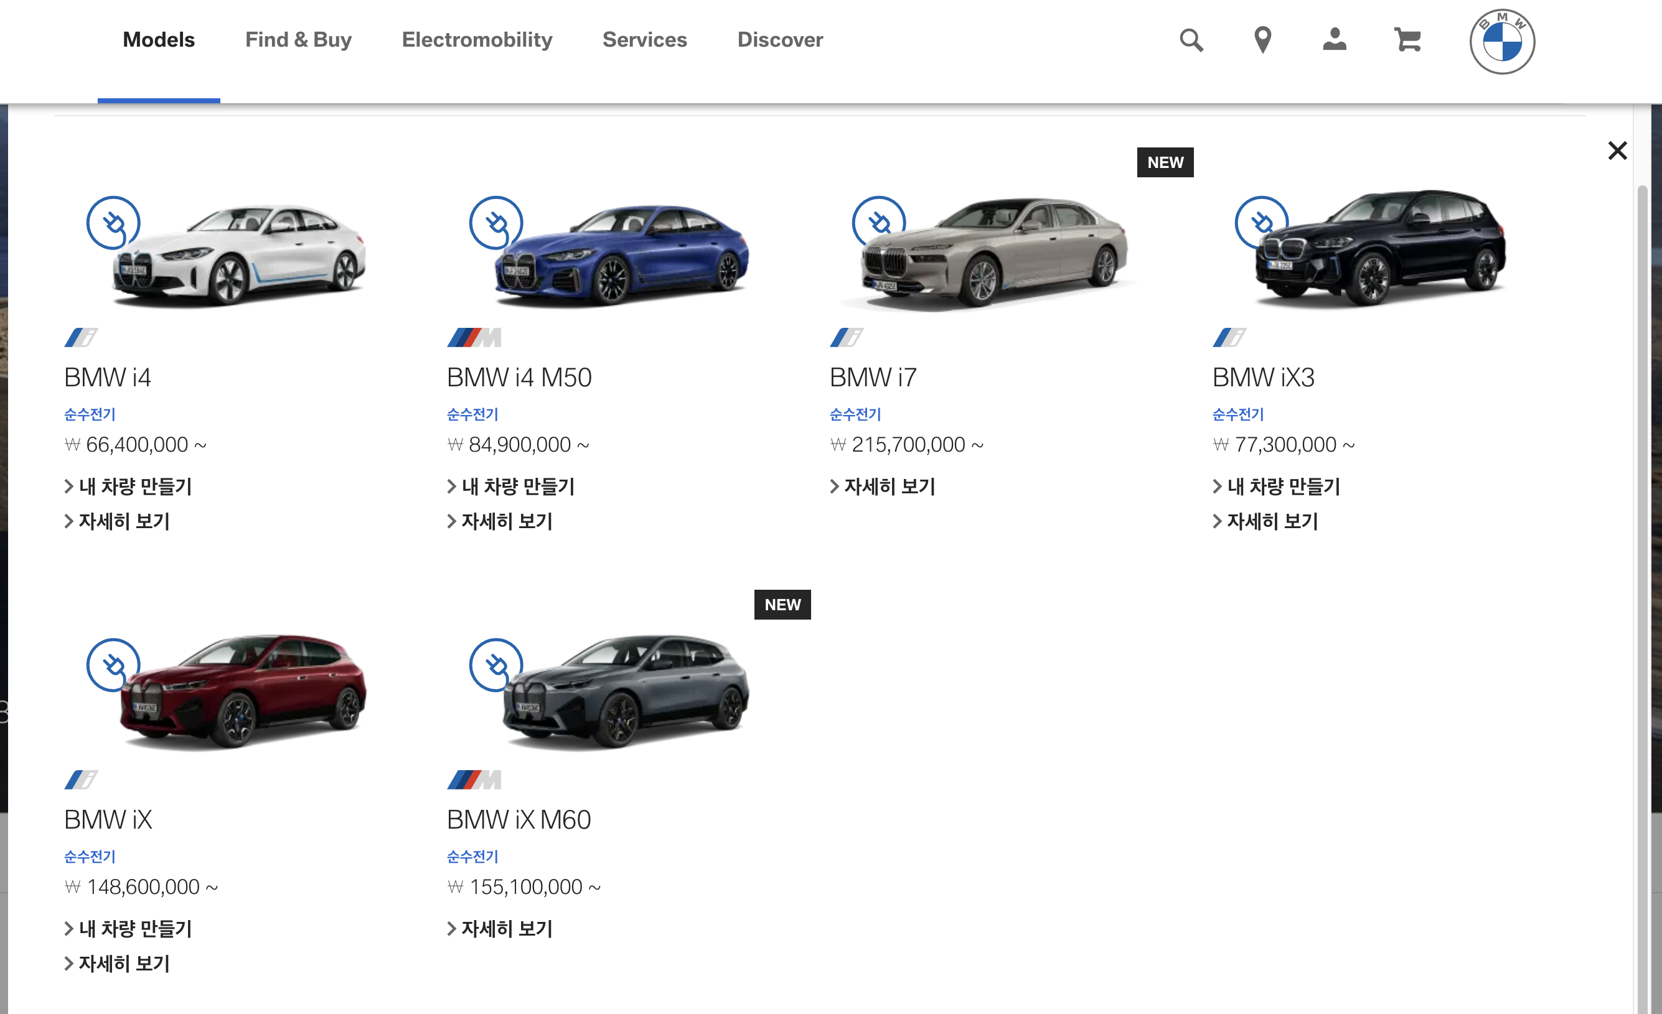
Task: Click the BMW i badge above BMW i7
Action: click(x=847, y=337)
